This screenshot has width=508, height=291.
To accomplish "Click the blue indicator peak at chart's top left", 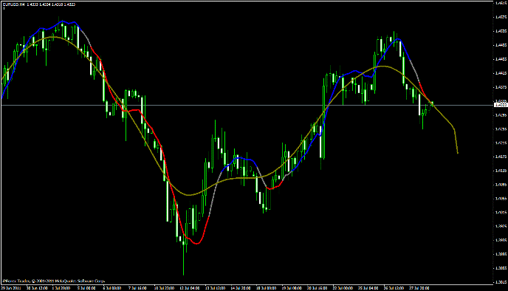I will [x=63, y=21].
